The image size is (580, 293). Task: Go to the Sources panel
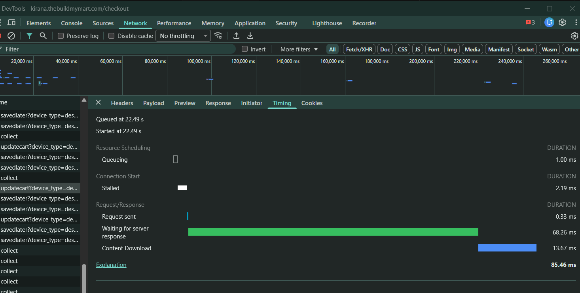pyautogui.click(x=103, y=23)
